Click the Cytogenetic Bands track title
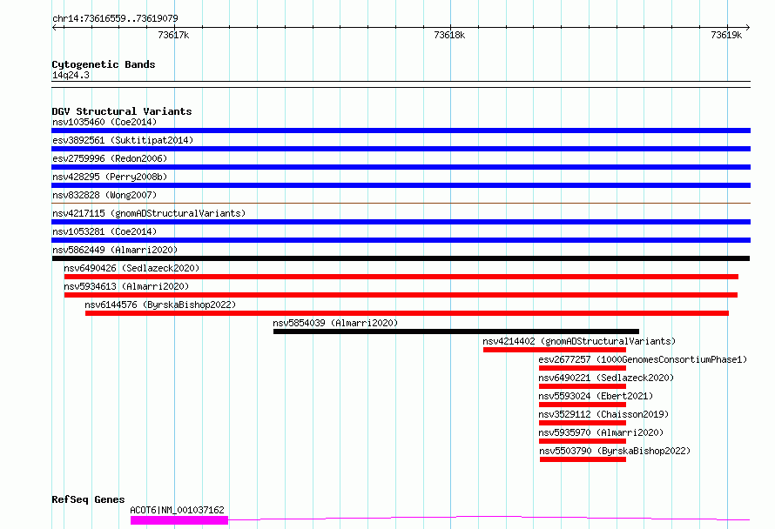This screenshot has width=775, height=529. pyautogui.click(x=104, y=64)
